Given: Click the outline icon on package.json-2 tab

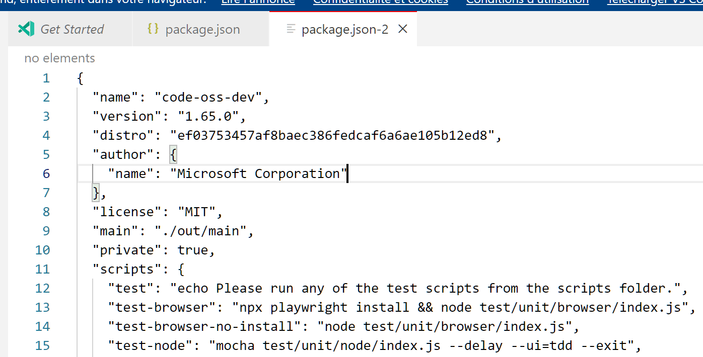Looking at the screenshot, I should click(x=291, y=29).
